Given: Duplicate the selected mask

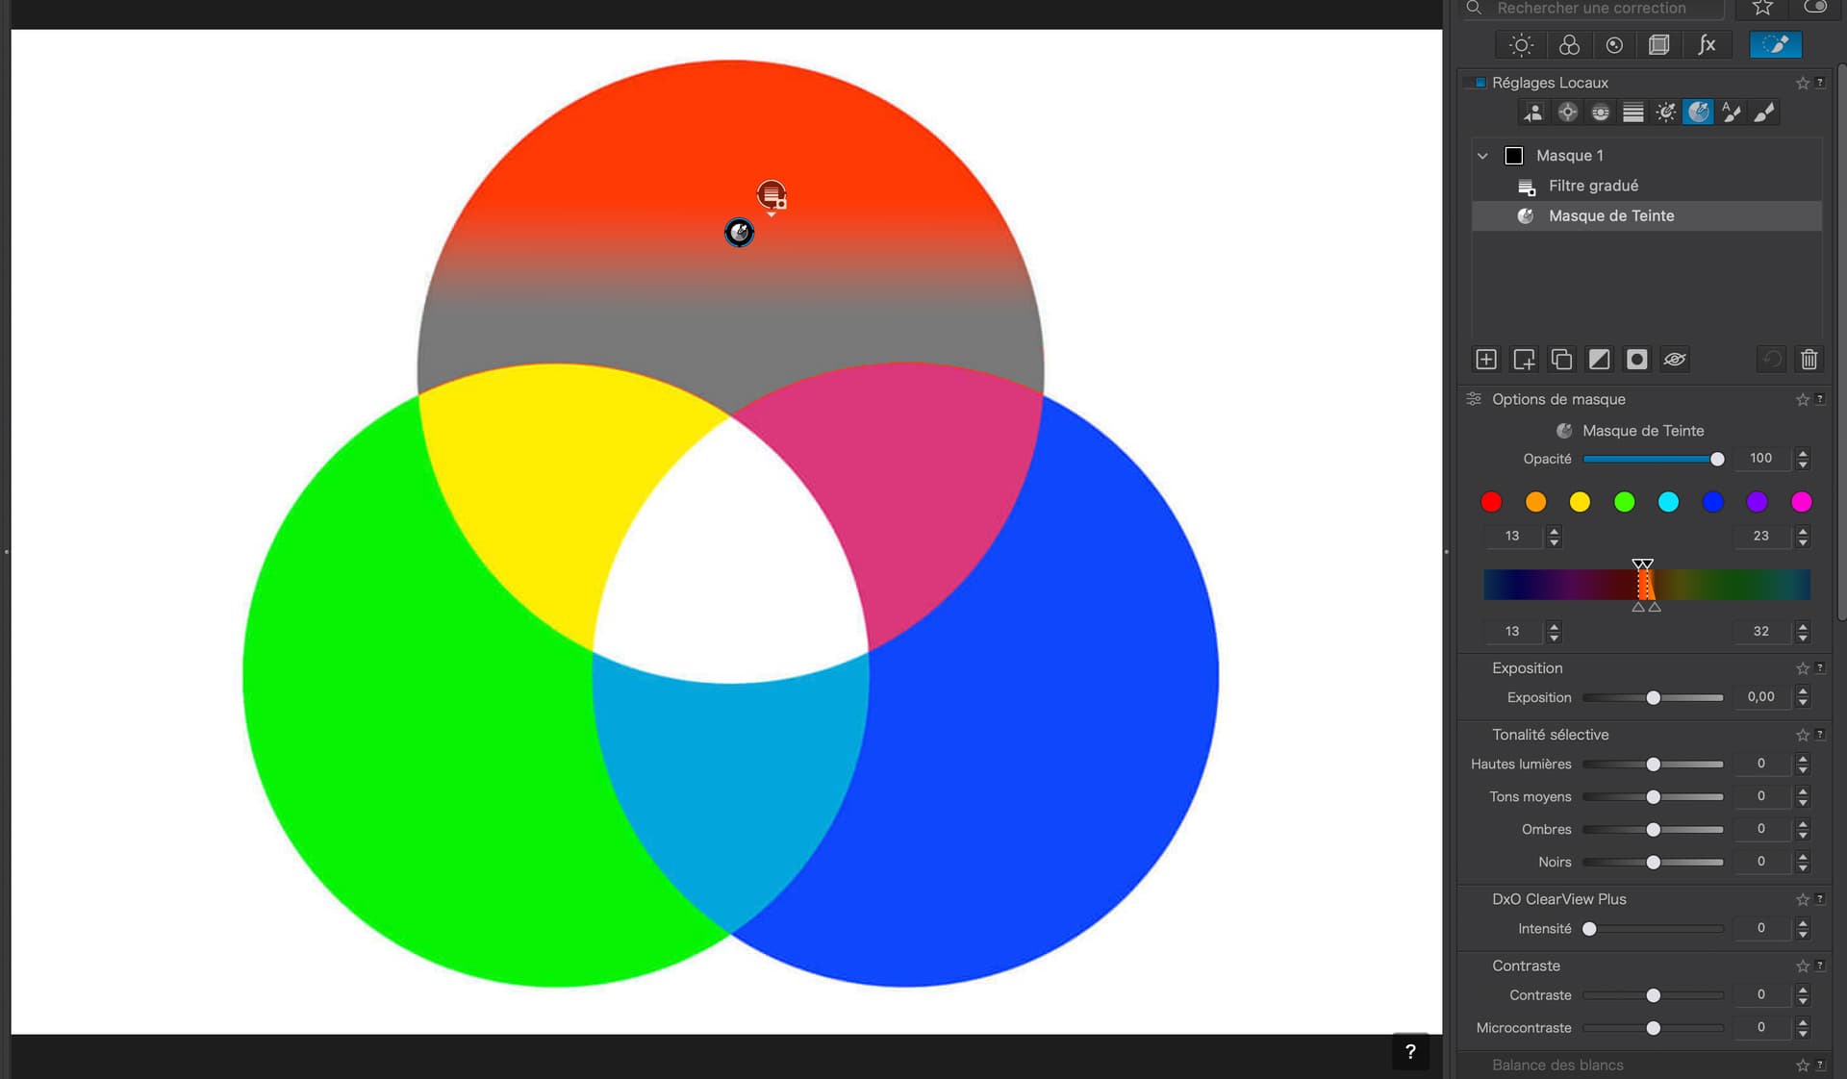Looking at the screenshot, I should tap(1561, 360).
